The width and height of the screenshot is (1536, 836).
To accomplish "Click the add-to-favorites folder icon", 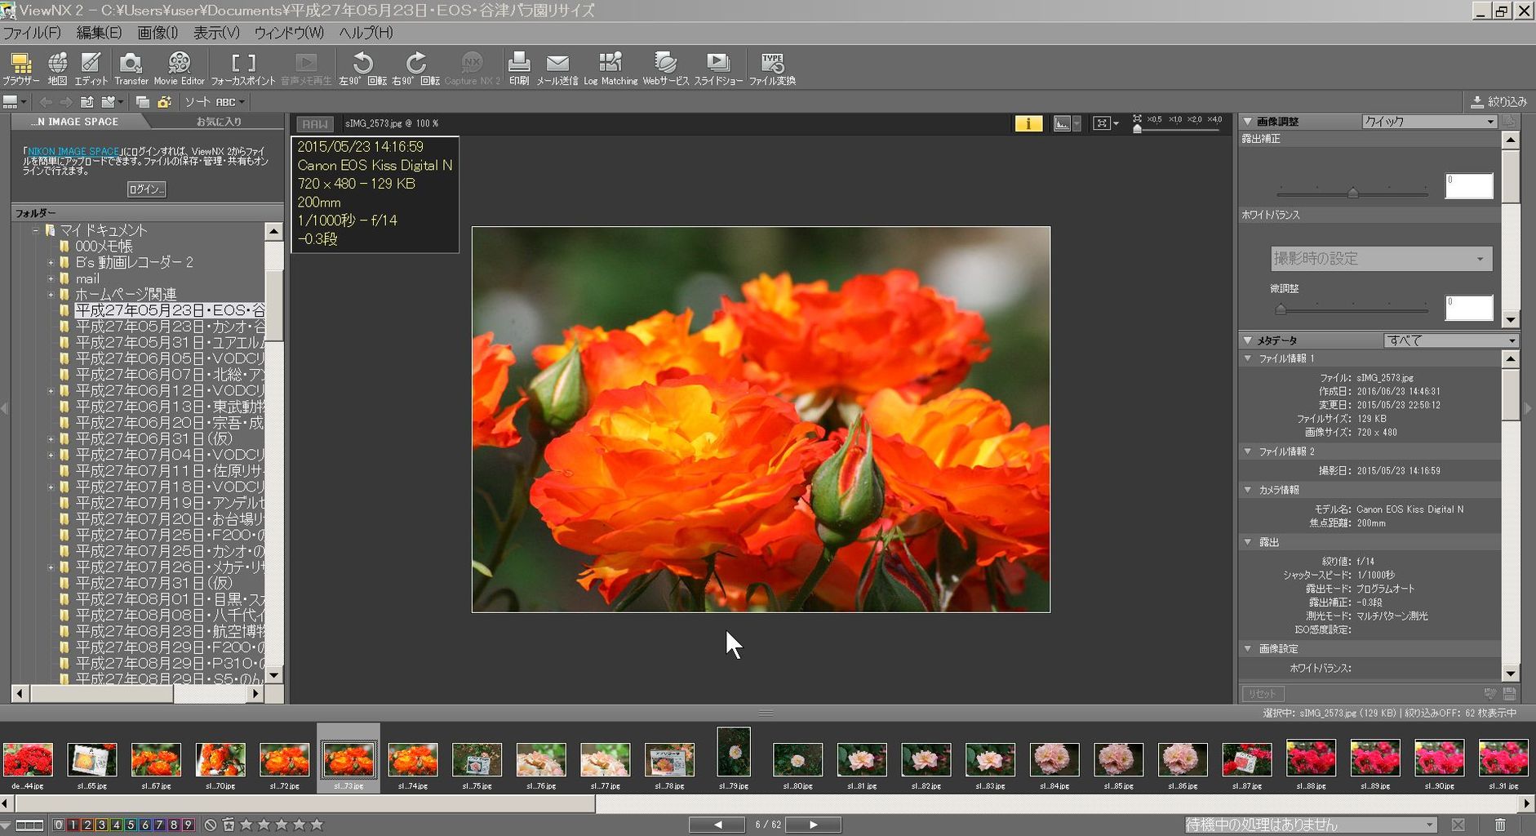I will click(x=108, y=102).
